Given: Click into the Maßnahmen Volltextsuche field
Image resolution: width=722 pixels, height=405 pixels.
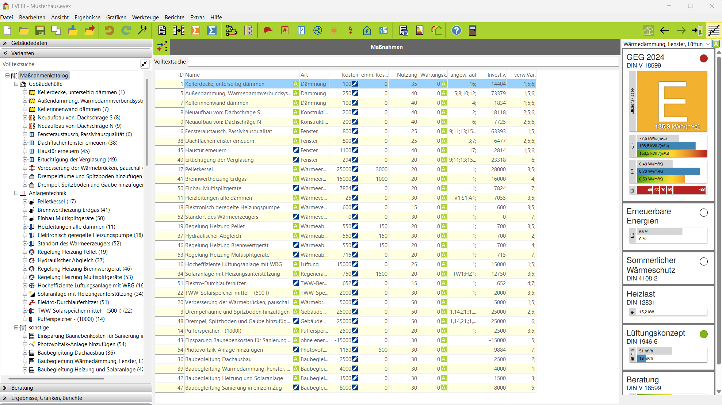Looking at the screenshot, I should (402, 62).
